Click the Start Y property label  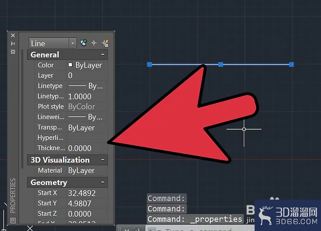47,203
